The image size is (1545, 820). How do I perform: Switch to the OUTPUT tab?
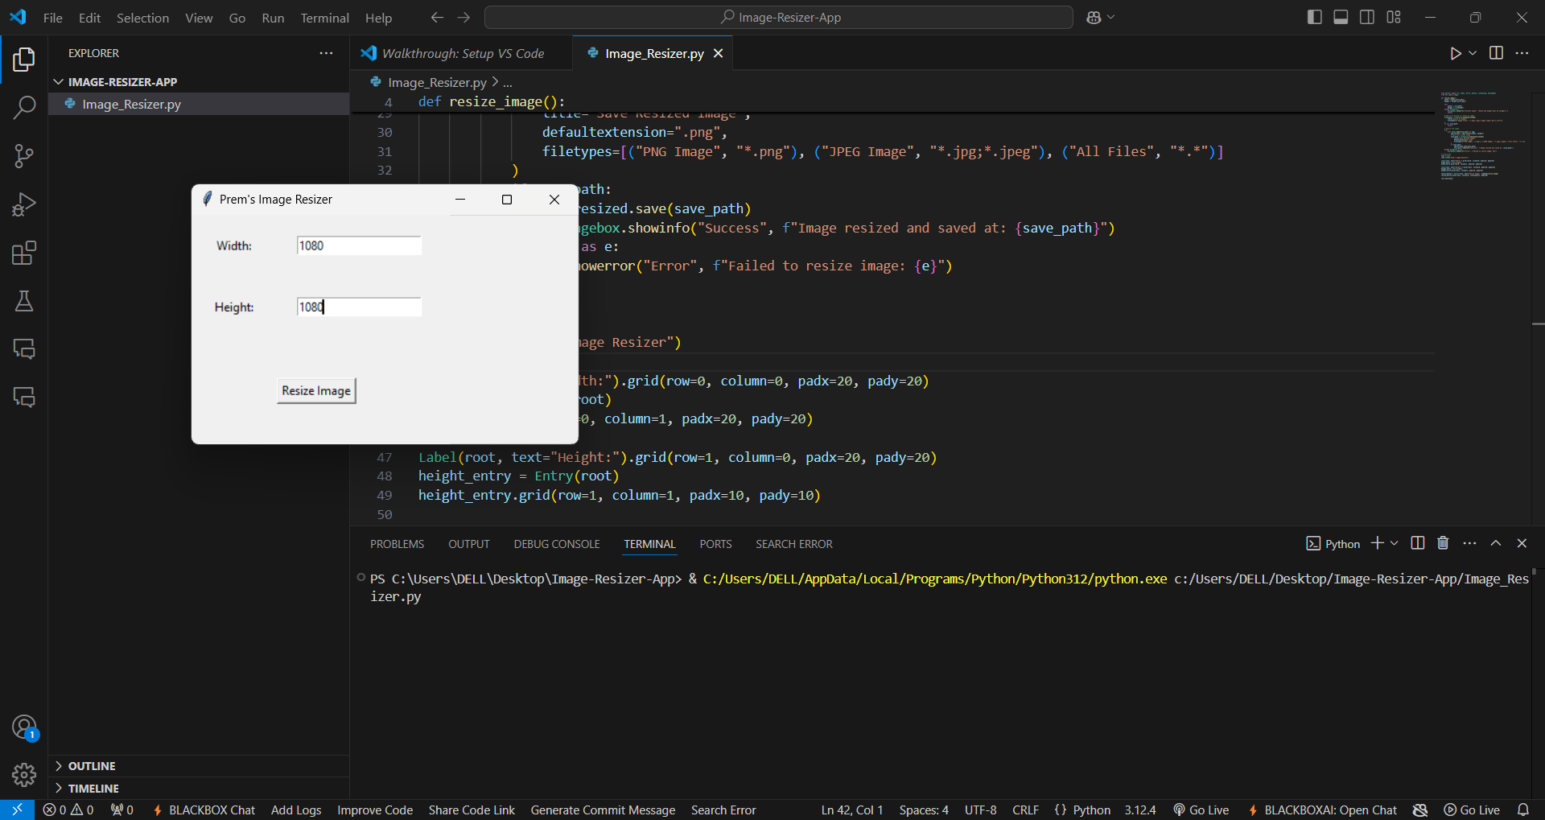[x=469, y=544]
